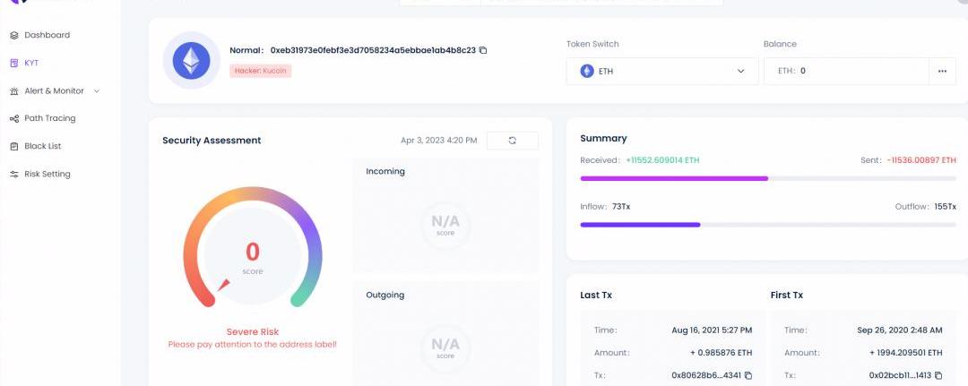Refresh the Security Assessment
The image size is (968, 386).
(x=512, y=141)
